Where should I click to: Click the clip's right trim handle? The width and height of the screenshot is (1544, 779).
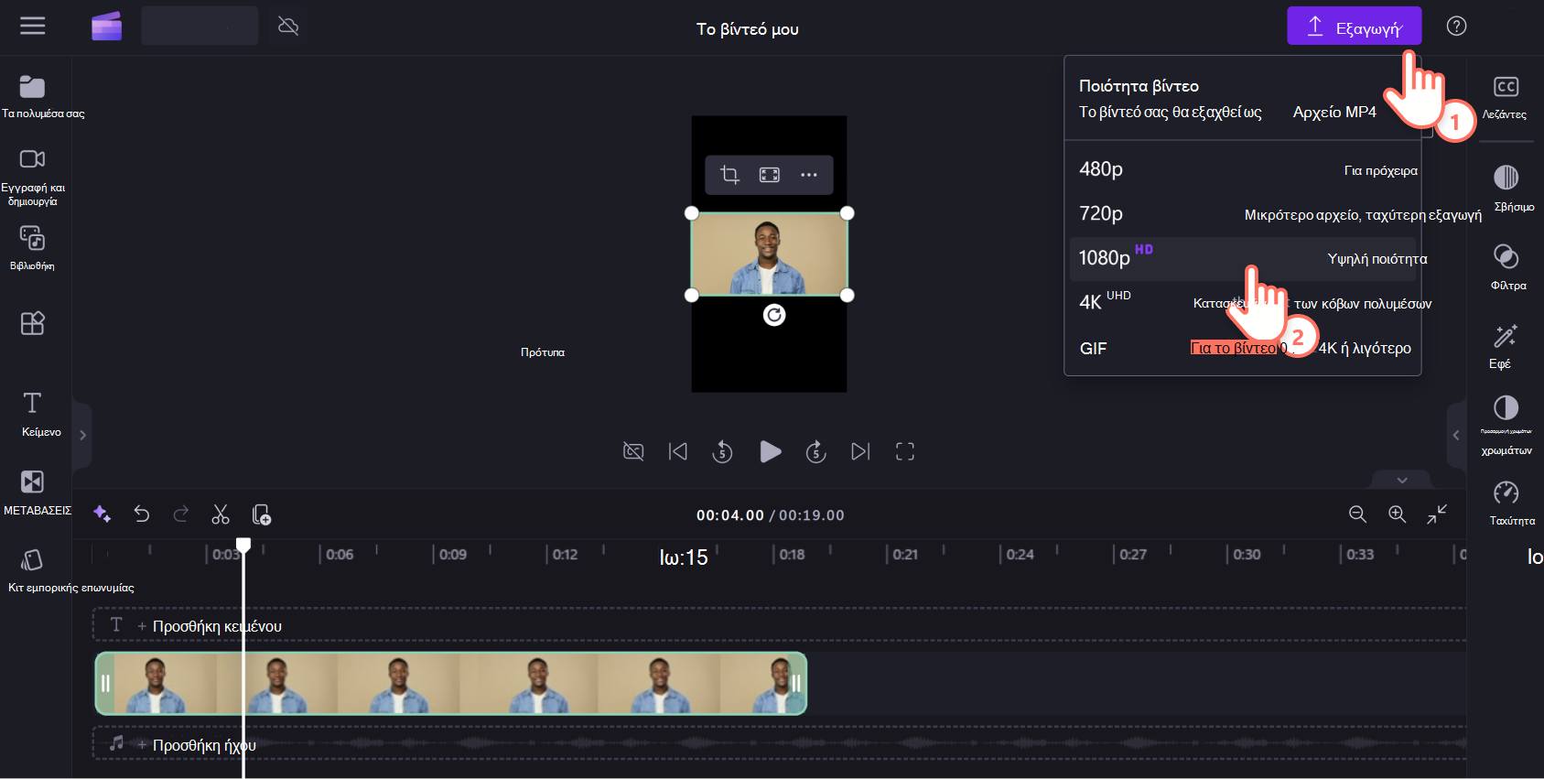click(796, 683)
